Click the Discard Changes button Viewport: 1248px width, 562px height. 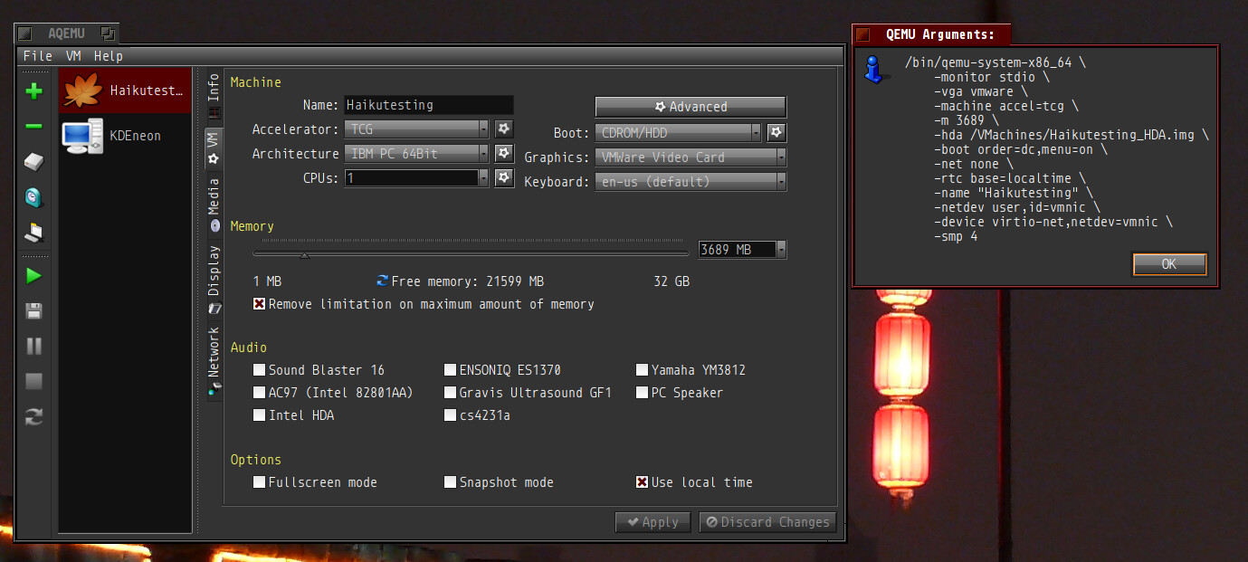tap(767, 521)
